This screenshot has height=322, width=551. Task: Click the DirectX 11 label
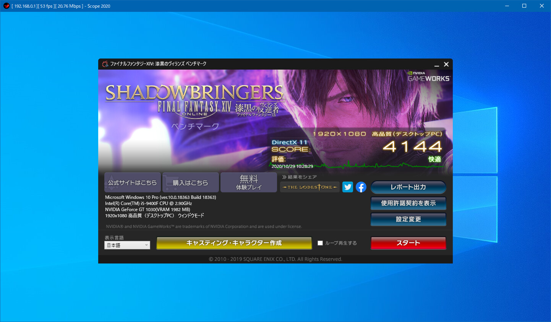(289, 142)
